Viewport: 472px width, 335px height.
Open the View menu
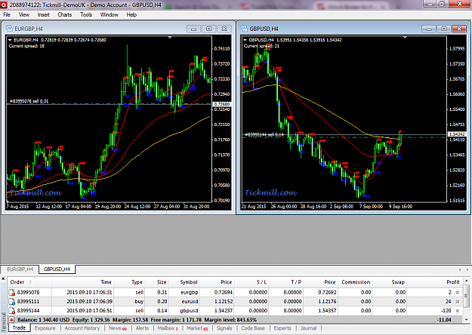pyautogui.click(x=23, y=15)
